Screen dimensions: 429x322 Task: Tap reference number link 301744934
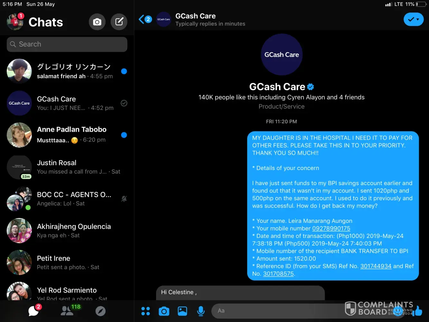pos(376,266)
